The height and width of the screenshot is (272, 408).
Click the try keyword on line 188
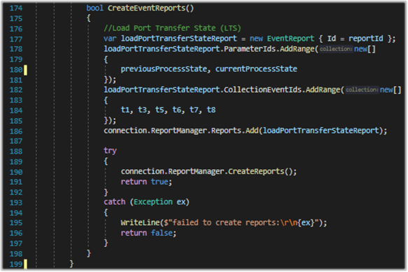[110, 151]
